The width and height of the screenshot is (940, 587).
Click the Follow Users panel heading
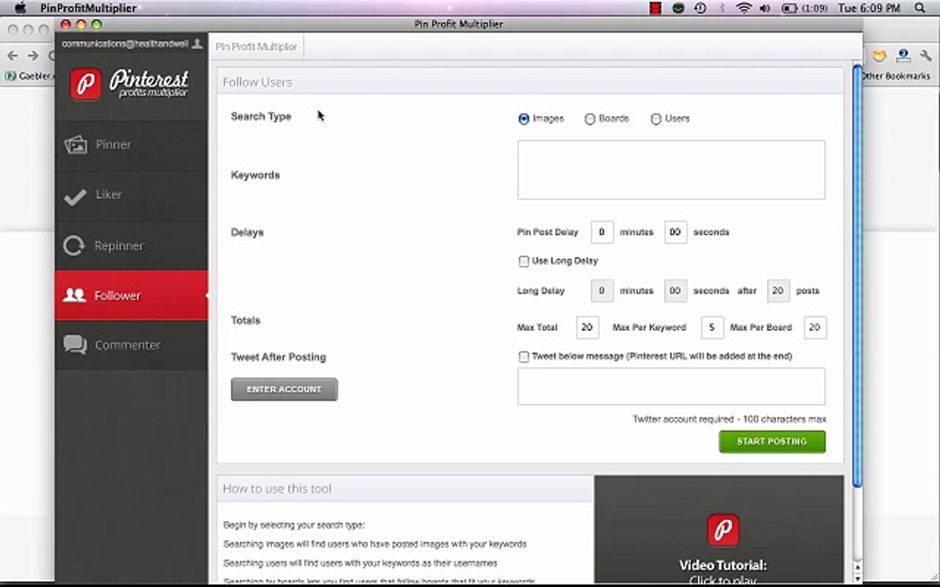(x=258, y=82)
